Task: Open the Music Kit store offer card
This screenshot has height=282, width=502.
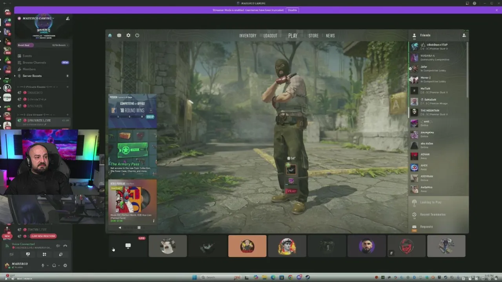Action: [x=133, y=202]
